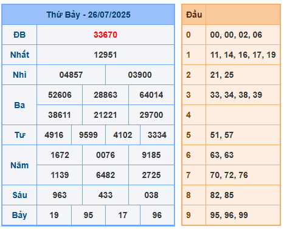
Task: Click the Bảy prize row label
Action: (19, 215)
